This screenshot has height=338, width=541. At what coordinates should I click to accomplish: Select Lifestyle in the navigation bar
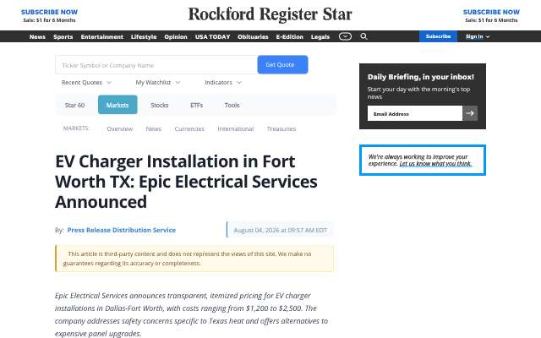click(x=144, y=36)
